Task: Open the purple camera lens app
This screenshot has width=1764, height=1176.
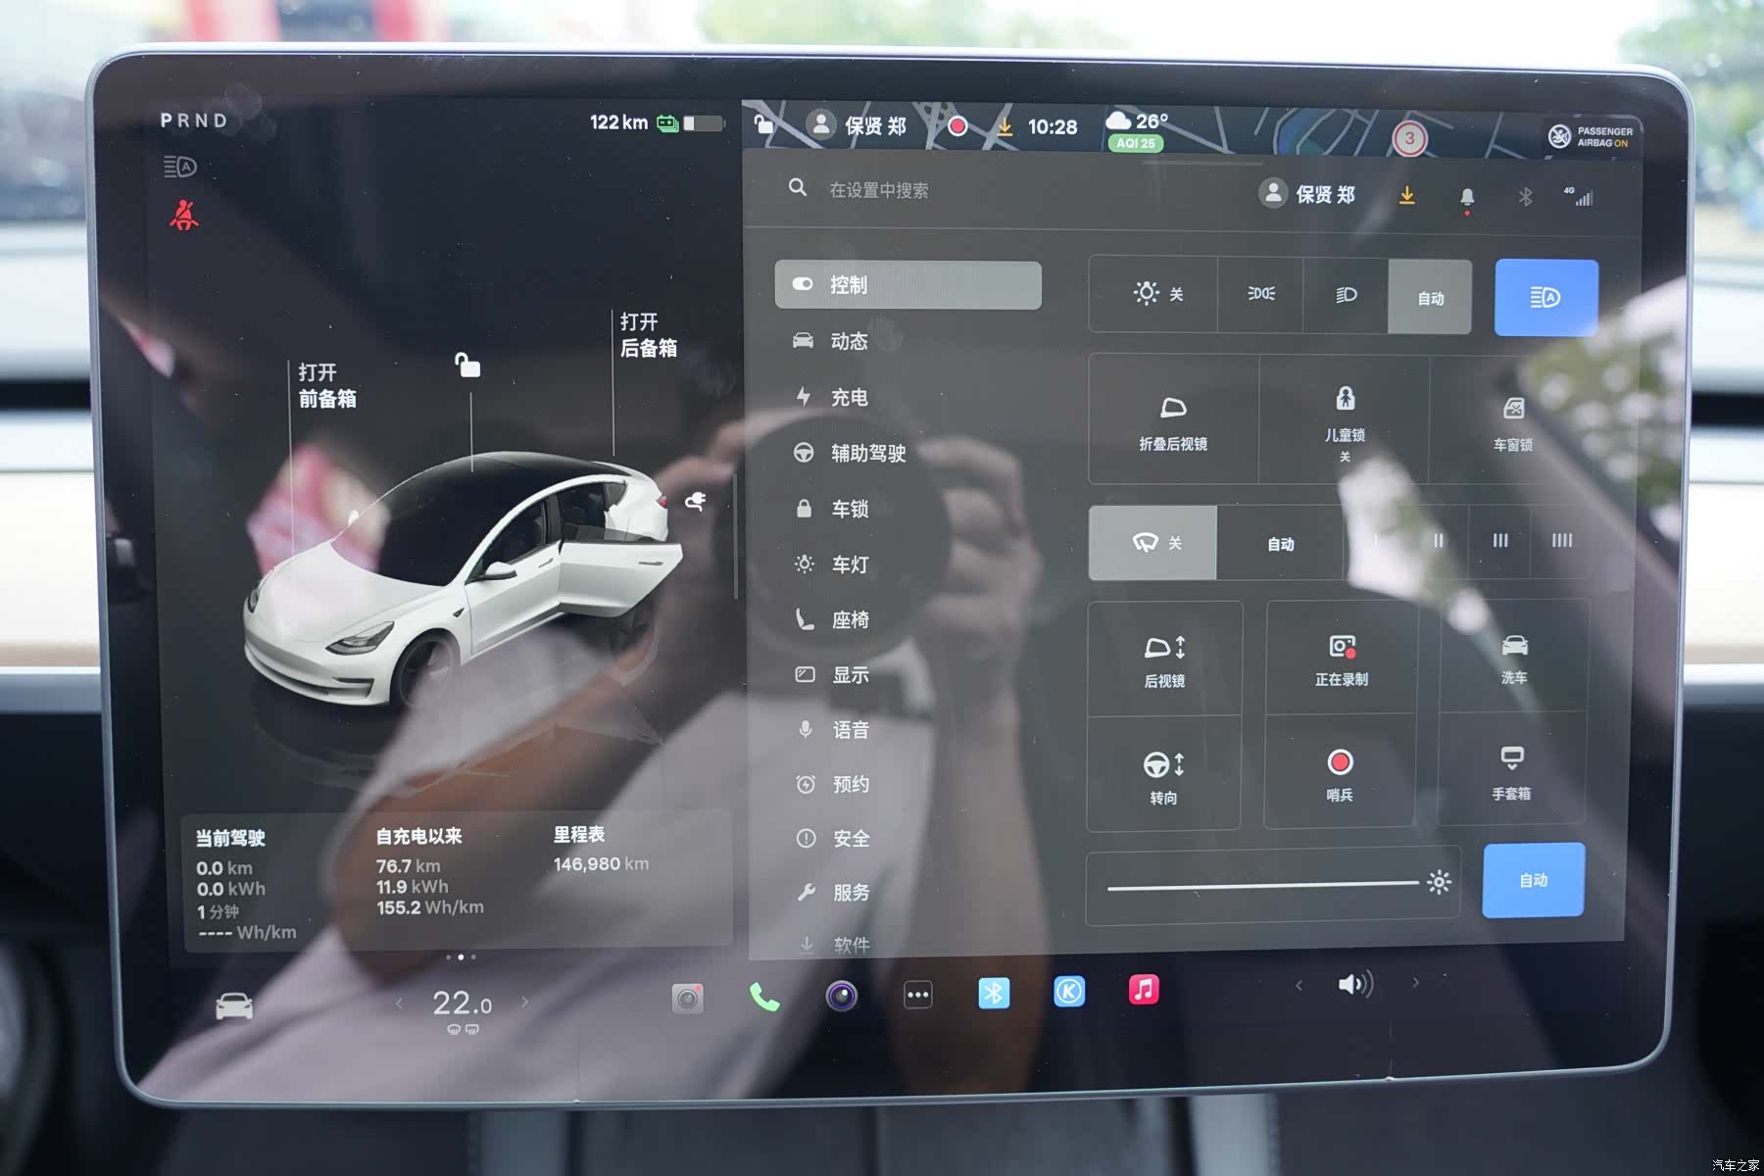Action: pyautogui.click(x=841, y=996)
